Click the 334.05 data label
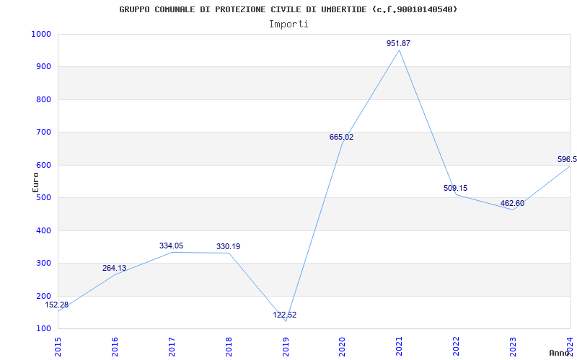This screenshot has width=577, height=360. 171,246
